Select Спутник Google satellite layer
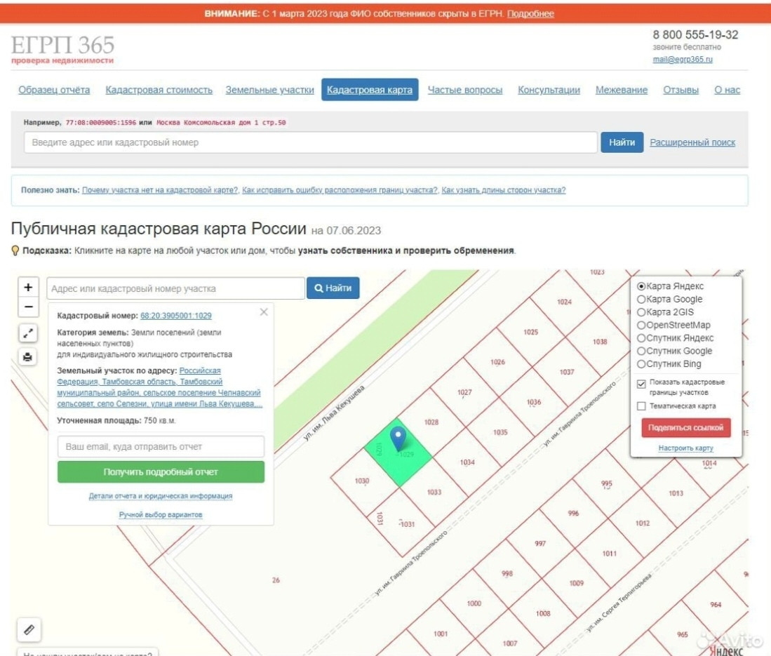The image size is (771, 656). [x=641, y=351]
